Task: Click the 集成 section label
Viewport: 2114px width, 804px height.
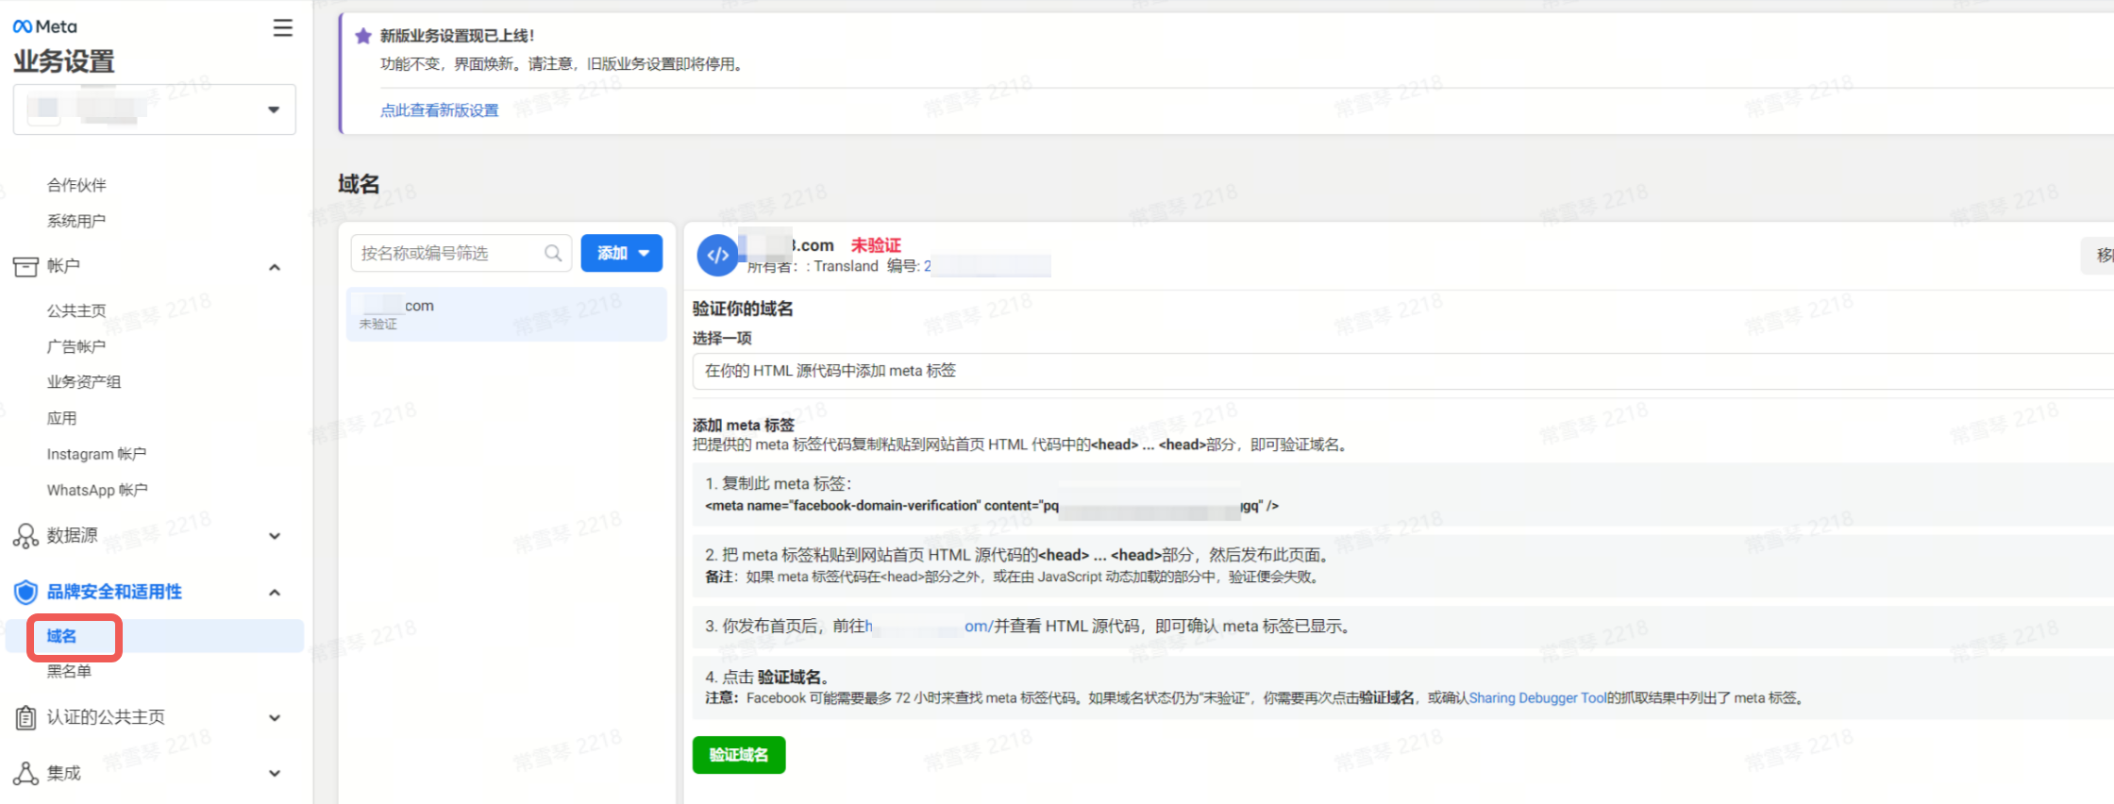Action: pyautogui.click(x=64, y=774)
